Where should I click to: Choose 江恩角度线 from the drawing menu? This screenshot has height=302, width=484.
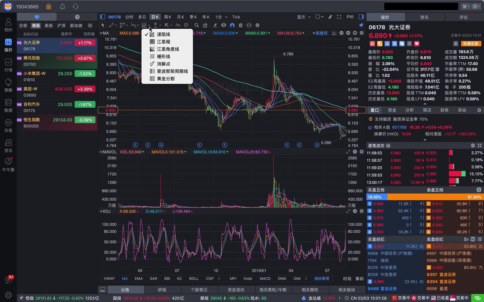pyautogui.click(x=167, y=49)
